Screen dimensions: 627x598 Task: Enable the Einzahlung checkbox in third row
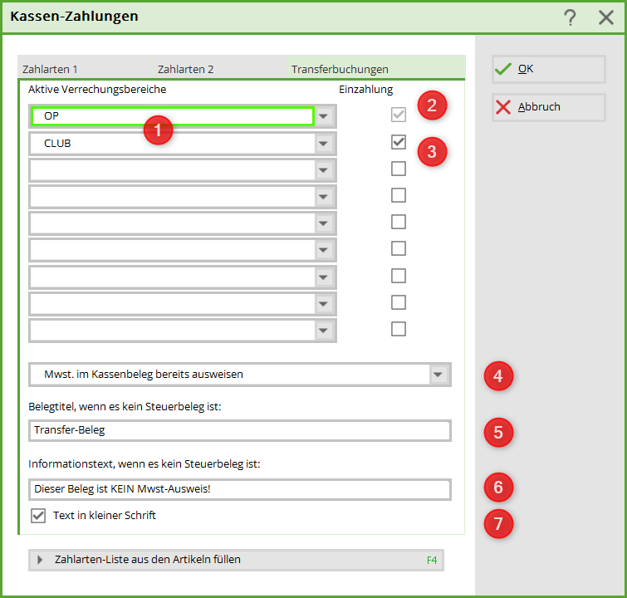coord(399,169)
